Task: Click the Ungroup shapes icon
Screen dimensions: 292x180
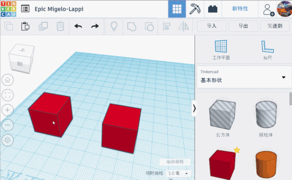Action: (x=149, y=26)
